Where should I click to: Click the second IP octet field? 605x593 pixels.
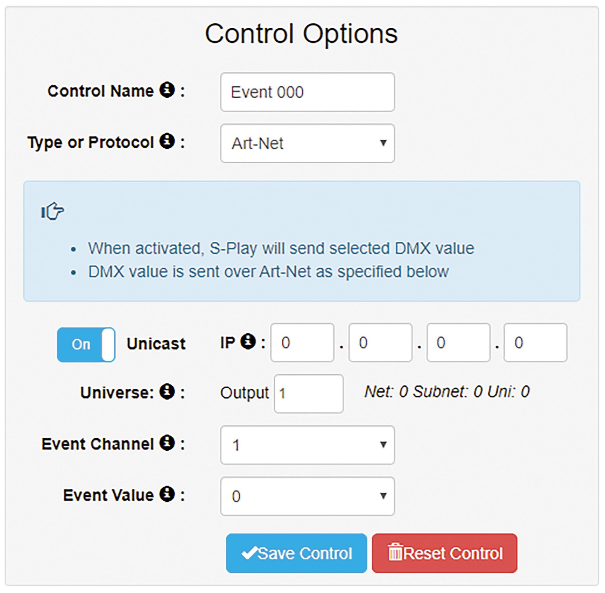pos(380,342)
